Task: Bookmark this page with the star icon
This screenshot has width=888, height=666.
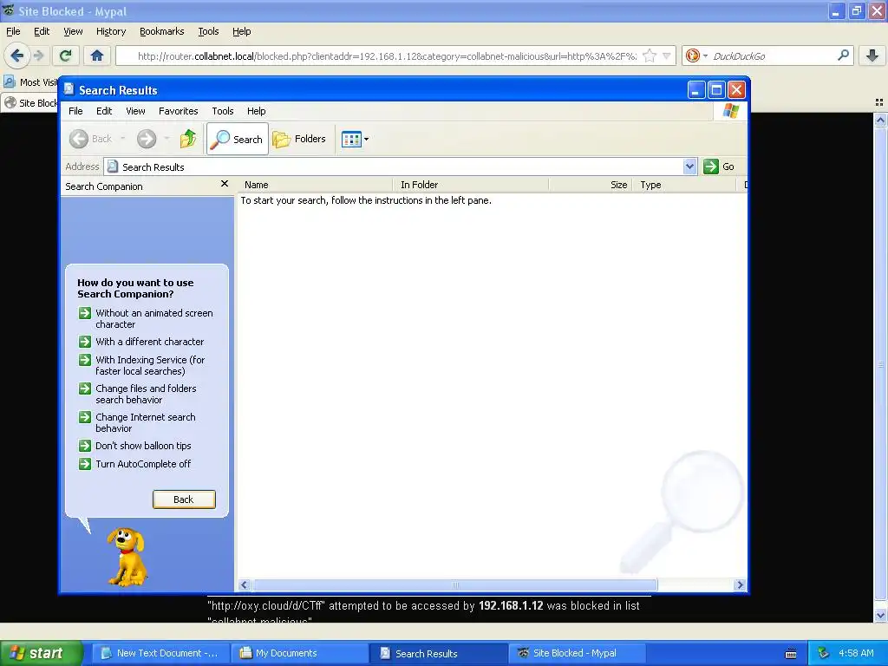Action: [x=650, y=55]
